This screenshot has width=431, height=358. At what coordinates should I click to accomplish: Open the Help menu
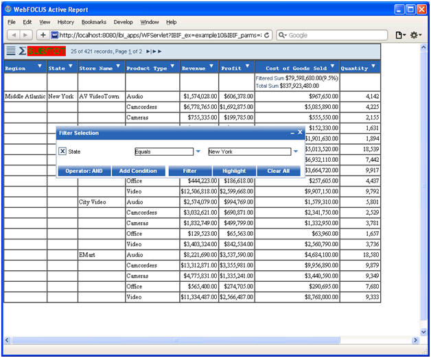[x=172, y=22]
